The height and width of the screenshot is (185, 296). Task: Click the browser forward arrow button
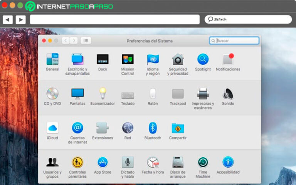[x=20, y=20]
